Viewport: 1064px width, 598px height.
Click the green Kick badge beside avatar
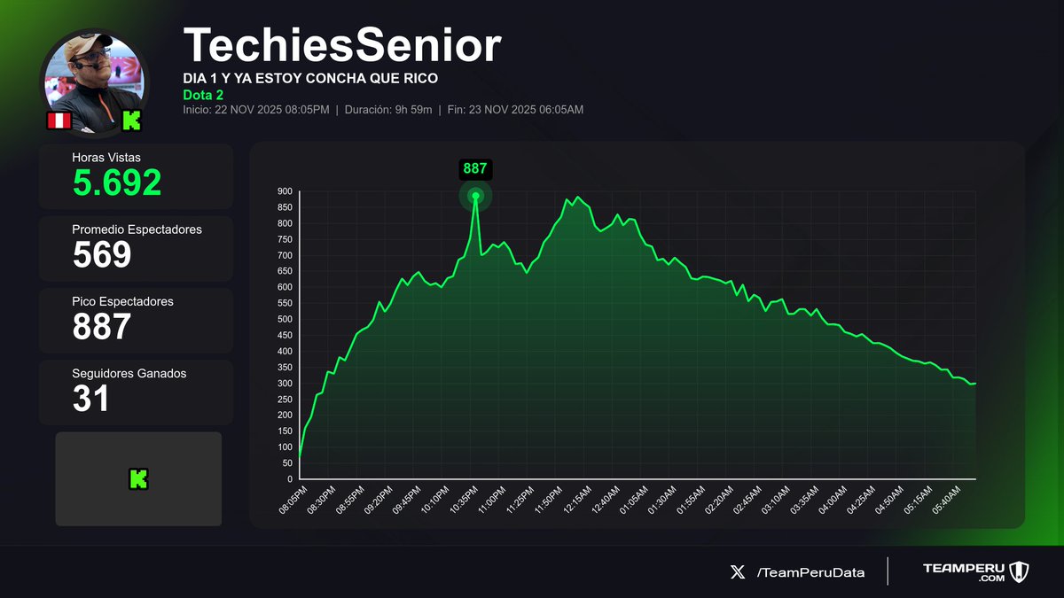132,120
